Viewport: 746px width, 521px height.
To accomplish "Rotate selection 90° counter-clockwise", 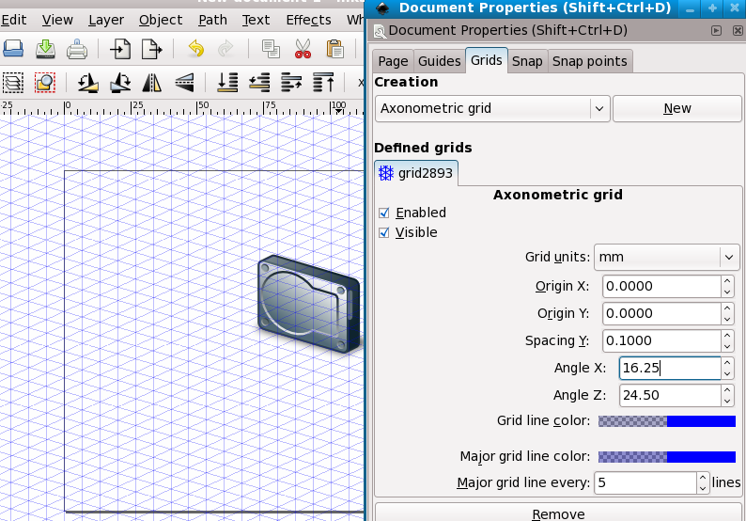I will 88,83.
